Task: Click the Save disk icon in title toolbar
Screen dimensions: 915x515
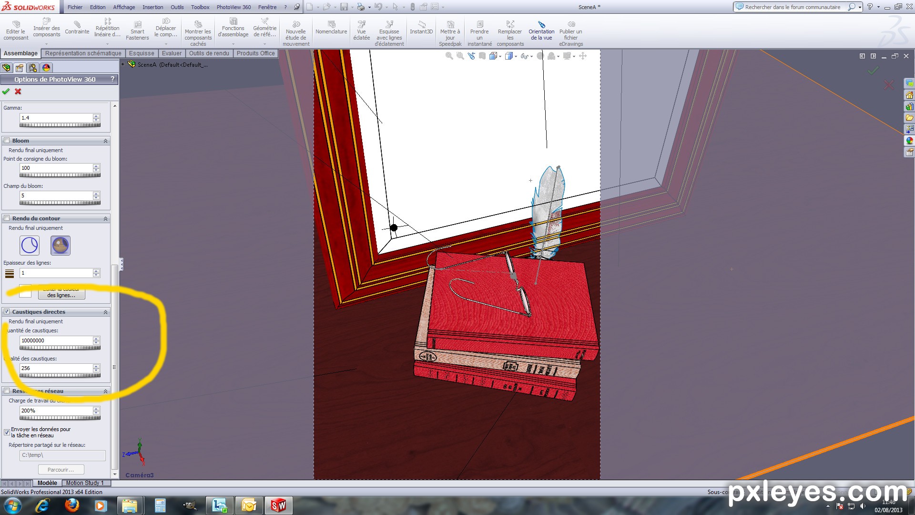Action: point(344,7)
